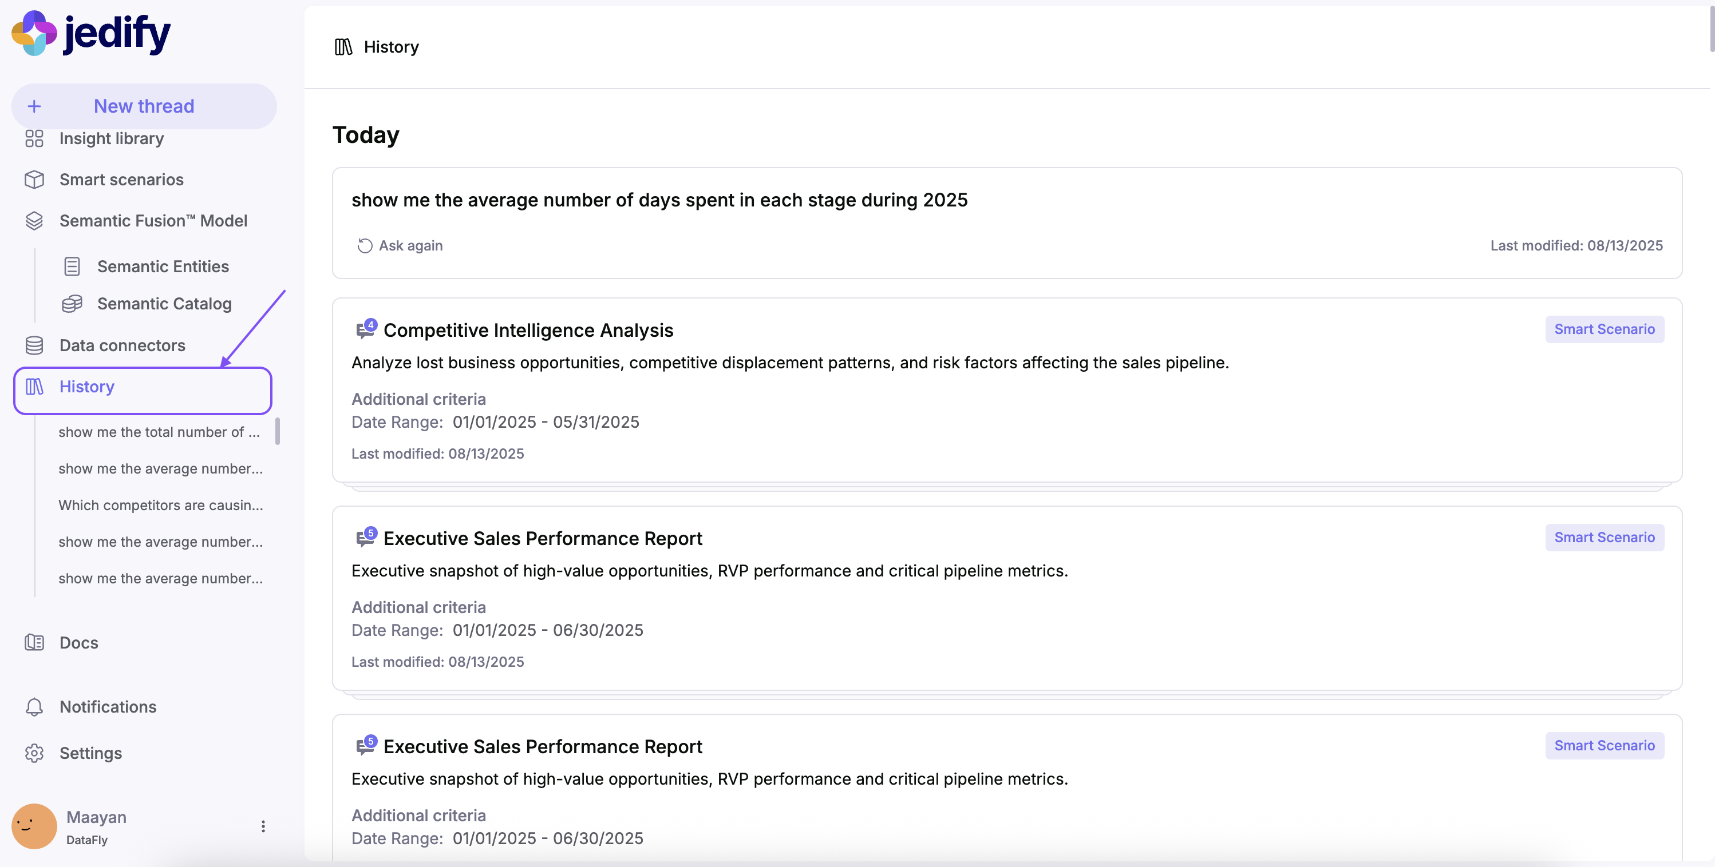Open the 'Which competitors are causin...' thread
This screenshot has width=1715, height=867.
160,505
